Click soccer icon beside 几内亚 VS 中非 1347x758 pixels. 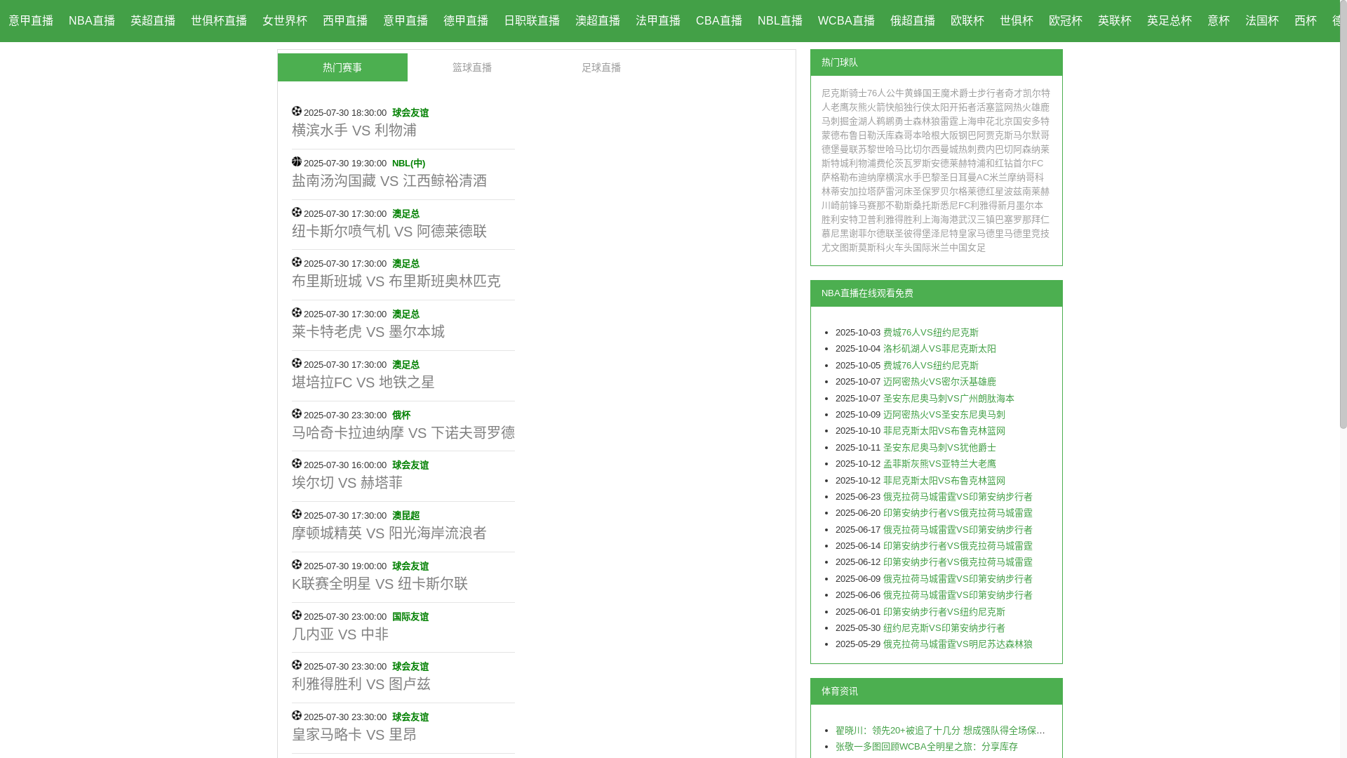(297, 615)
